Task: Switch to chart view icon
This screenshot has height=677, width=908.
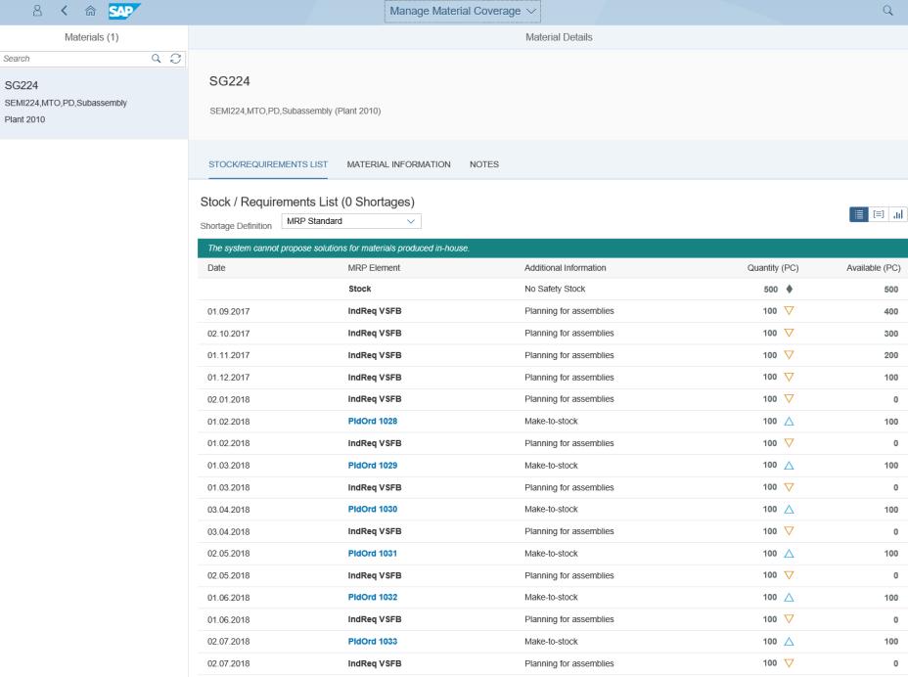Action: [x=897, y=214]
